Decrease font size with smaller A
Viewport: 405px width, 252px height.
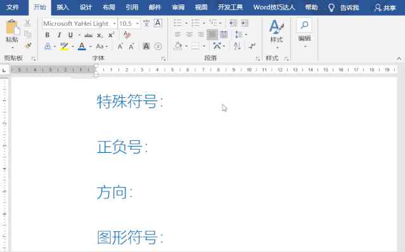tap(132, 47)
